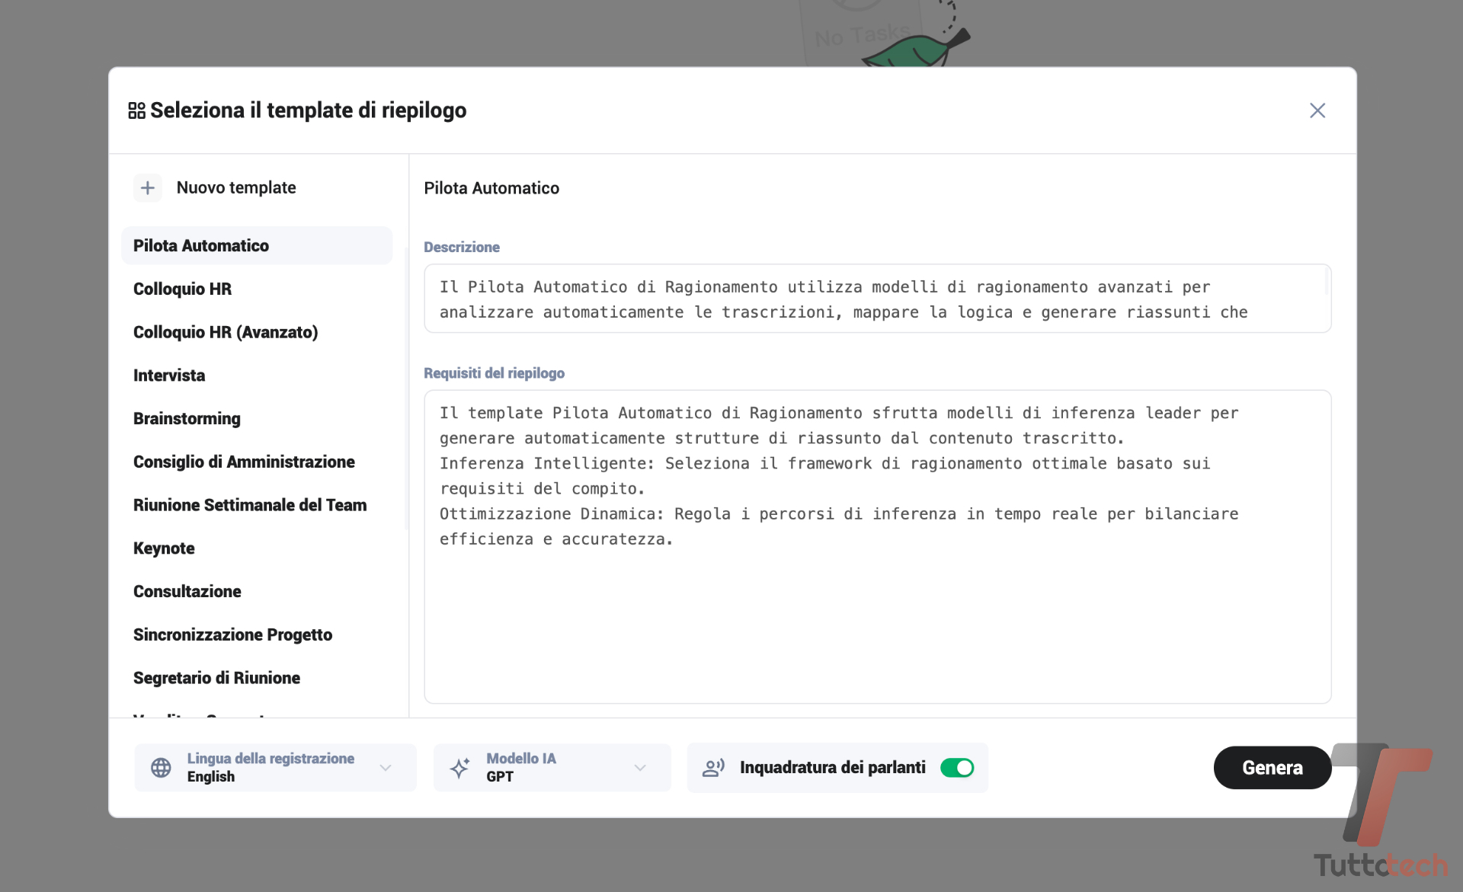Screen dimensions: 1463x892
Task: Close the template selection dialog
Action: 1317,110
